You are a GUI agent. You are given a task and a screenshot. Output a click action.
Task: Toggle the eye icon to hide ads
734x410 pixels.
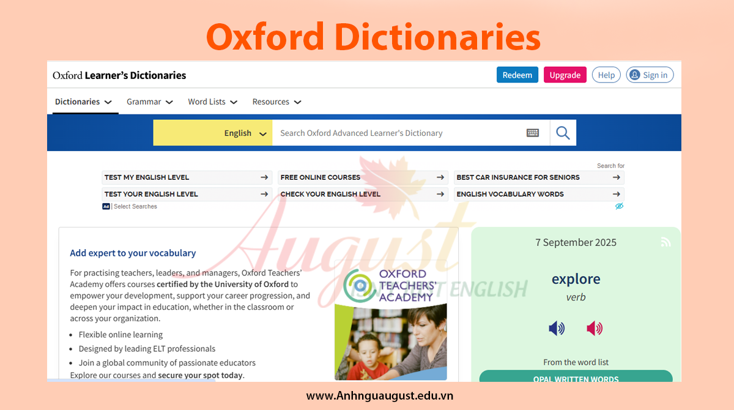[x=619, y=206]
